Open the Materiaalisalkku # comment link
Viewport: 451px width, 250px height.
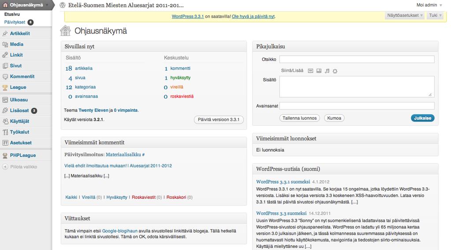tap(125, 155)
